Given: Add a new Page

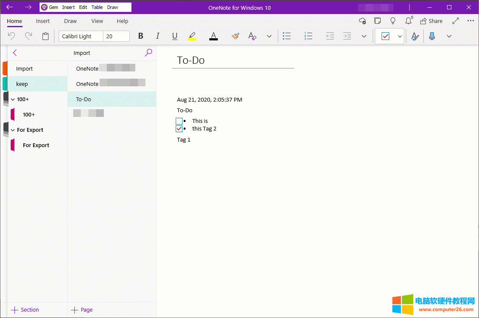Looking at the screenshot, I should (x=82, y=310).
